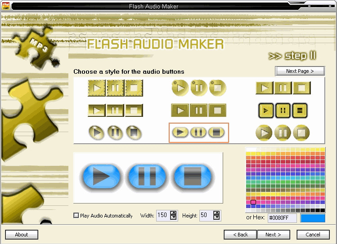This screenshot has height=244, width=337.
Task: Choose the flat olive square pause button style
Action: pos(199,110)
